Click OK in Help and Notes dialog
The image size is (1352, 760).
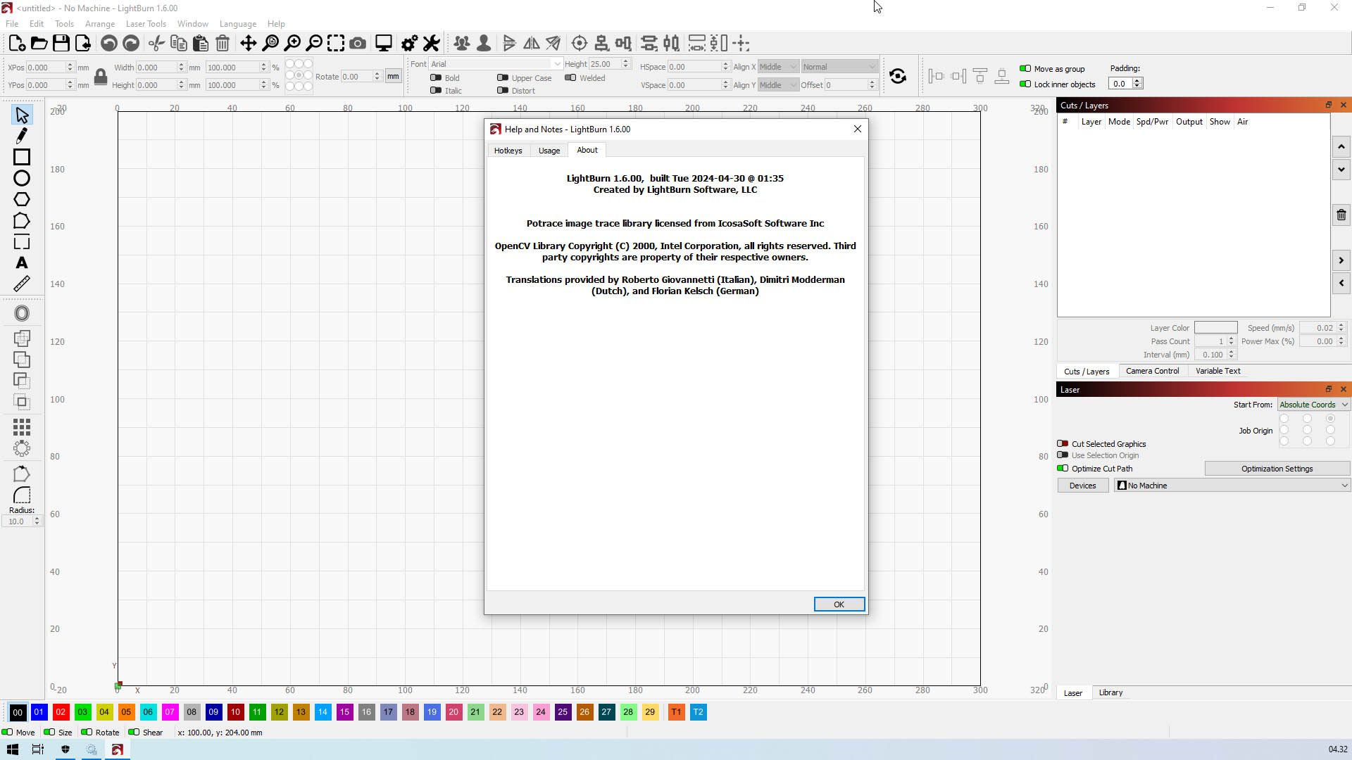point(839,604)
